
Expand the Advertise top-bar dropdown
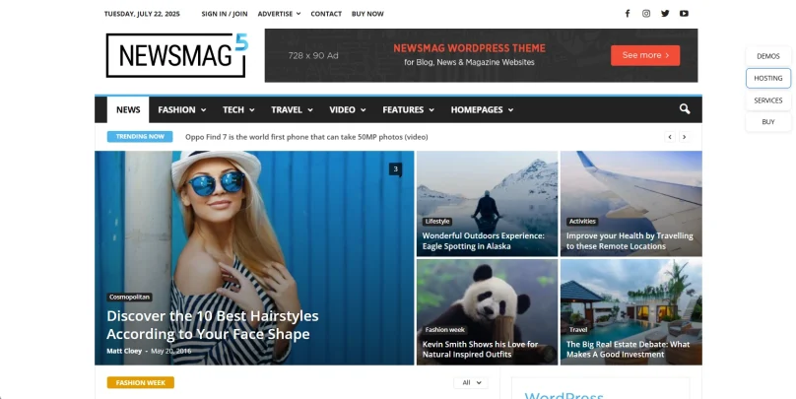pos(280,14)
